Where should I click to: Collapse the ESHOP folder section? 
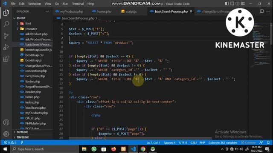21,18
